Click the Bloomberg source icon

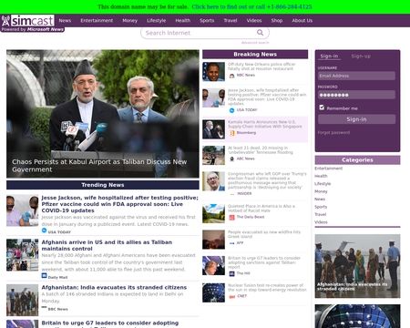[x=232, y=133]
